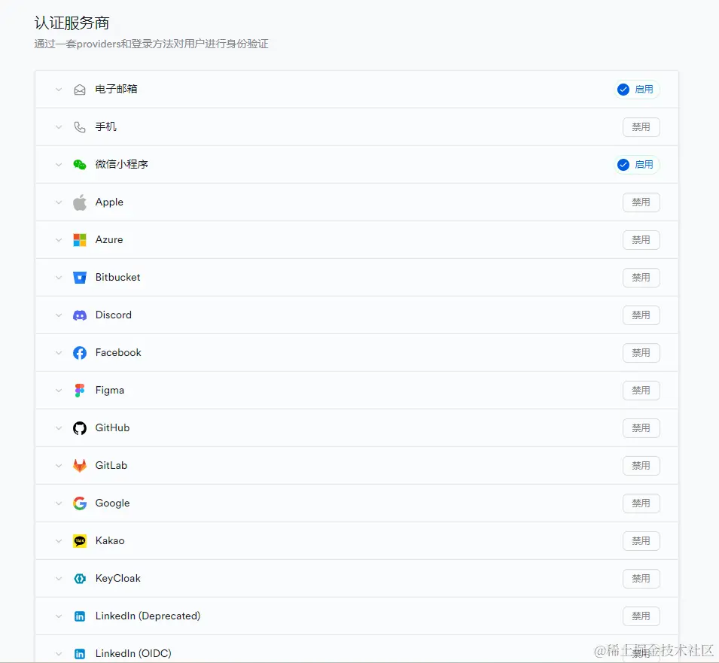
Task: Expand the 电子邮箱 provider chevron
Action: [x=59, y=90]
